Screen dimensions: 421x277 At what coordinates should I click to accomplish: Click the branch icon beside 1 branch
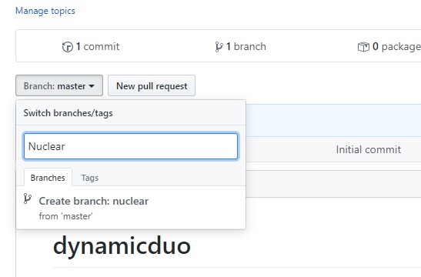tap(219, 47)
